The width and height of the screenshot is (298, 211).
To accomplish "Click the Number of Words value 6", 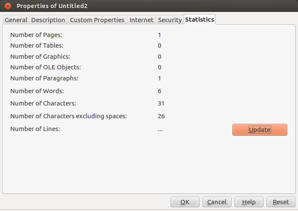I will 159,91.
